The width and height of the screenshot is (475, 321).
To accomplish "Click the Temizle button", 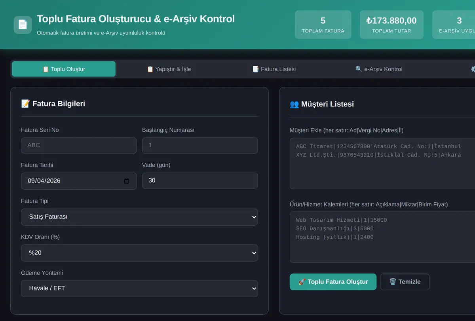I will coord(405,282).
